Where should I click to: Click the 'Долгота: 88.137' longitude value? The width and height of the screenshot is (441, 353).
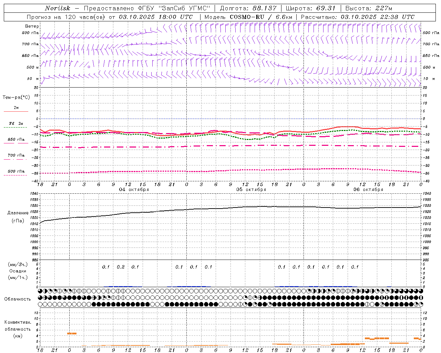point(248,8)
